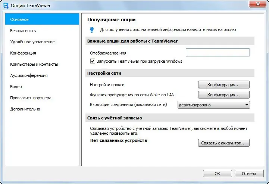
Task: Open the incoming LAN connections dropdown
Action: [214, 105]
